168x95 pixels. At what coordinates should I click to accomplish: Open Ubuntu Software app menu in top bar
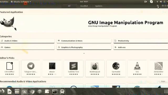click(x=21, y=2)
